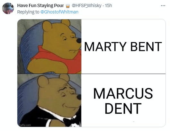This screenshot has width=170, height=131.
Task: Click the MARTY BENT caption text
Action: pos(123,47)
